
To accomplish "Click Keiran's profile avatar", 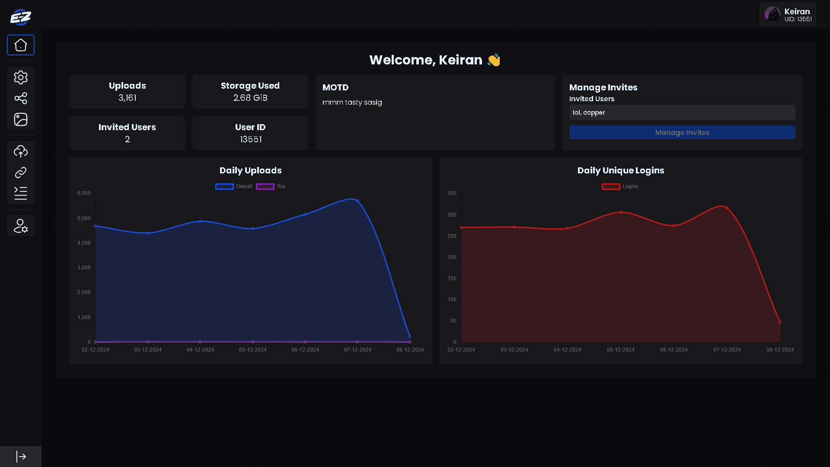I will point(772,14).
